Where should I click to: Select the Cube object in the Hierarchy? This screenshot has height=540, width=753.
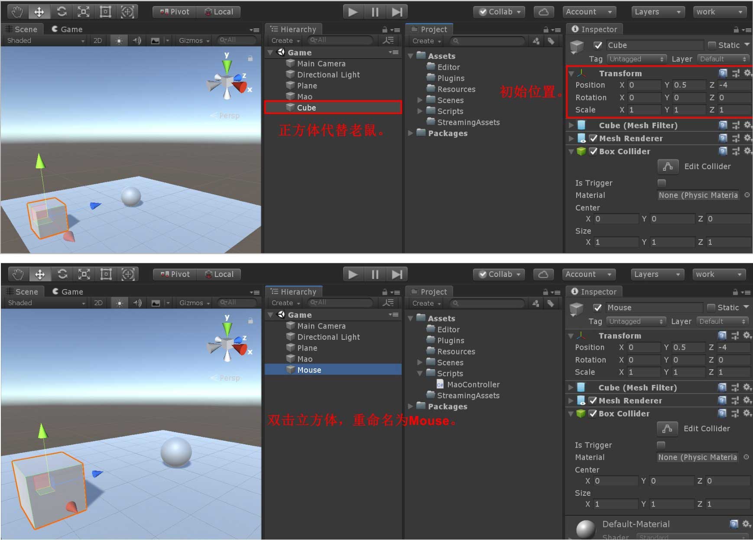(x=333, y=107)
